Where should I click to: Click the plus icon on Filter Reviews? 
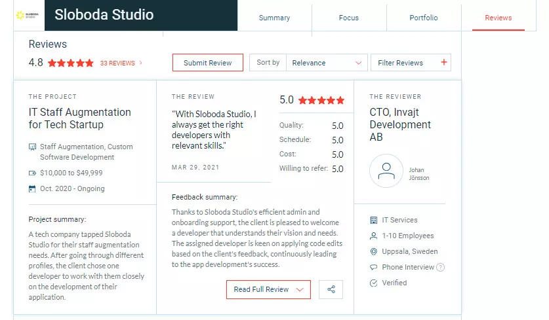(x=444, y=62)
